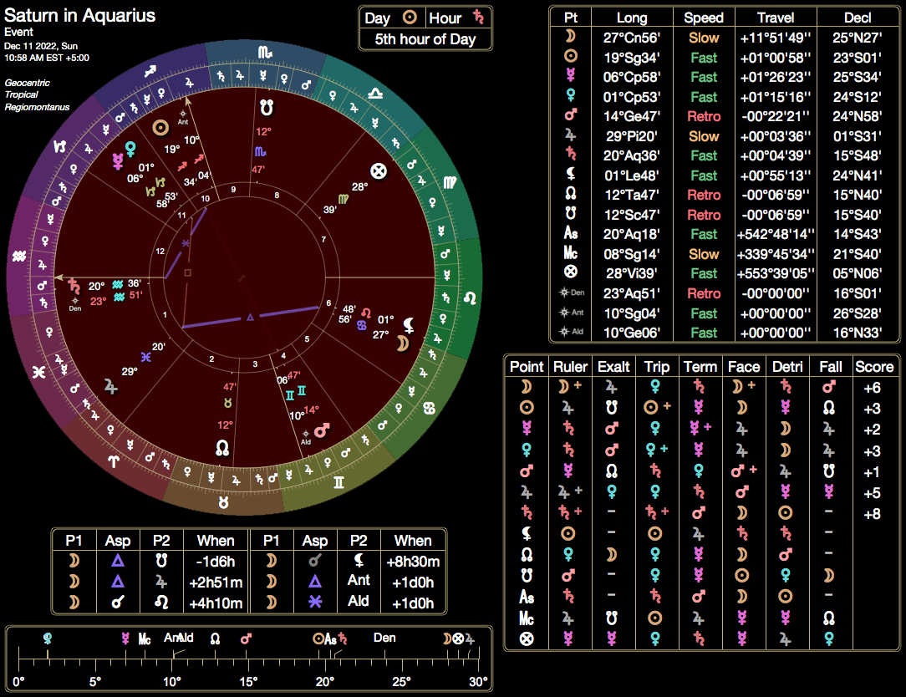Click the Ruler header in the dignity table
The width and height of the screenshot is (906, 697).
coord(570,366)
